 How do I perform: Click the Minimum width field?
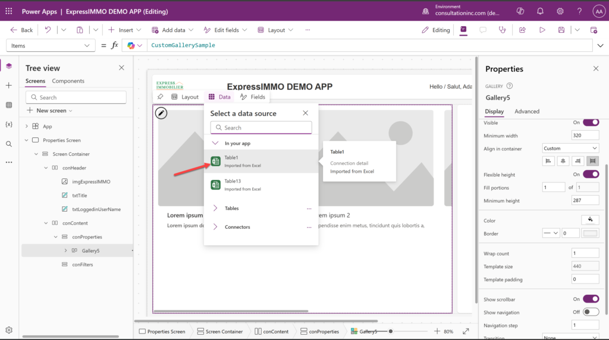(x=585, y=136)
